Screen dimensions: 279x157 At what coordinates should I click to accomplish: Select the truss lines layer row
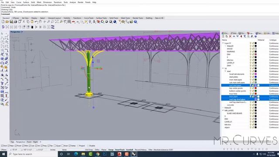point(250,94)
